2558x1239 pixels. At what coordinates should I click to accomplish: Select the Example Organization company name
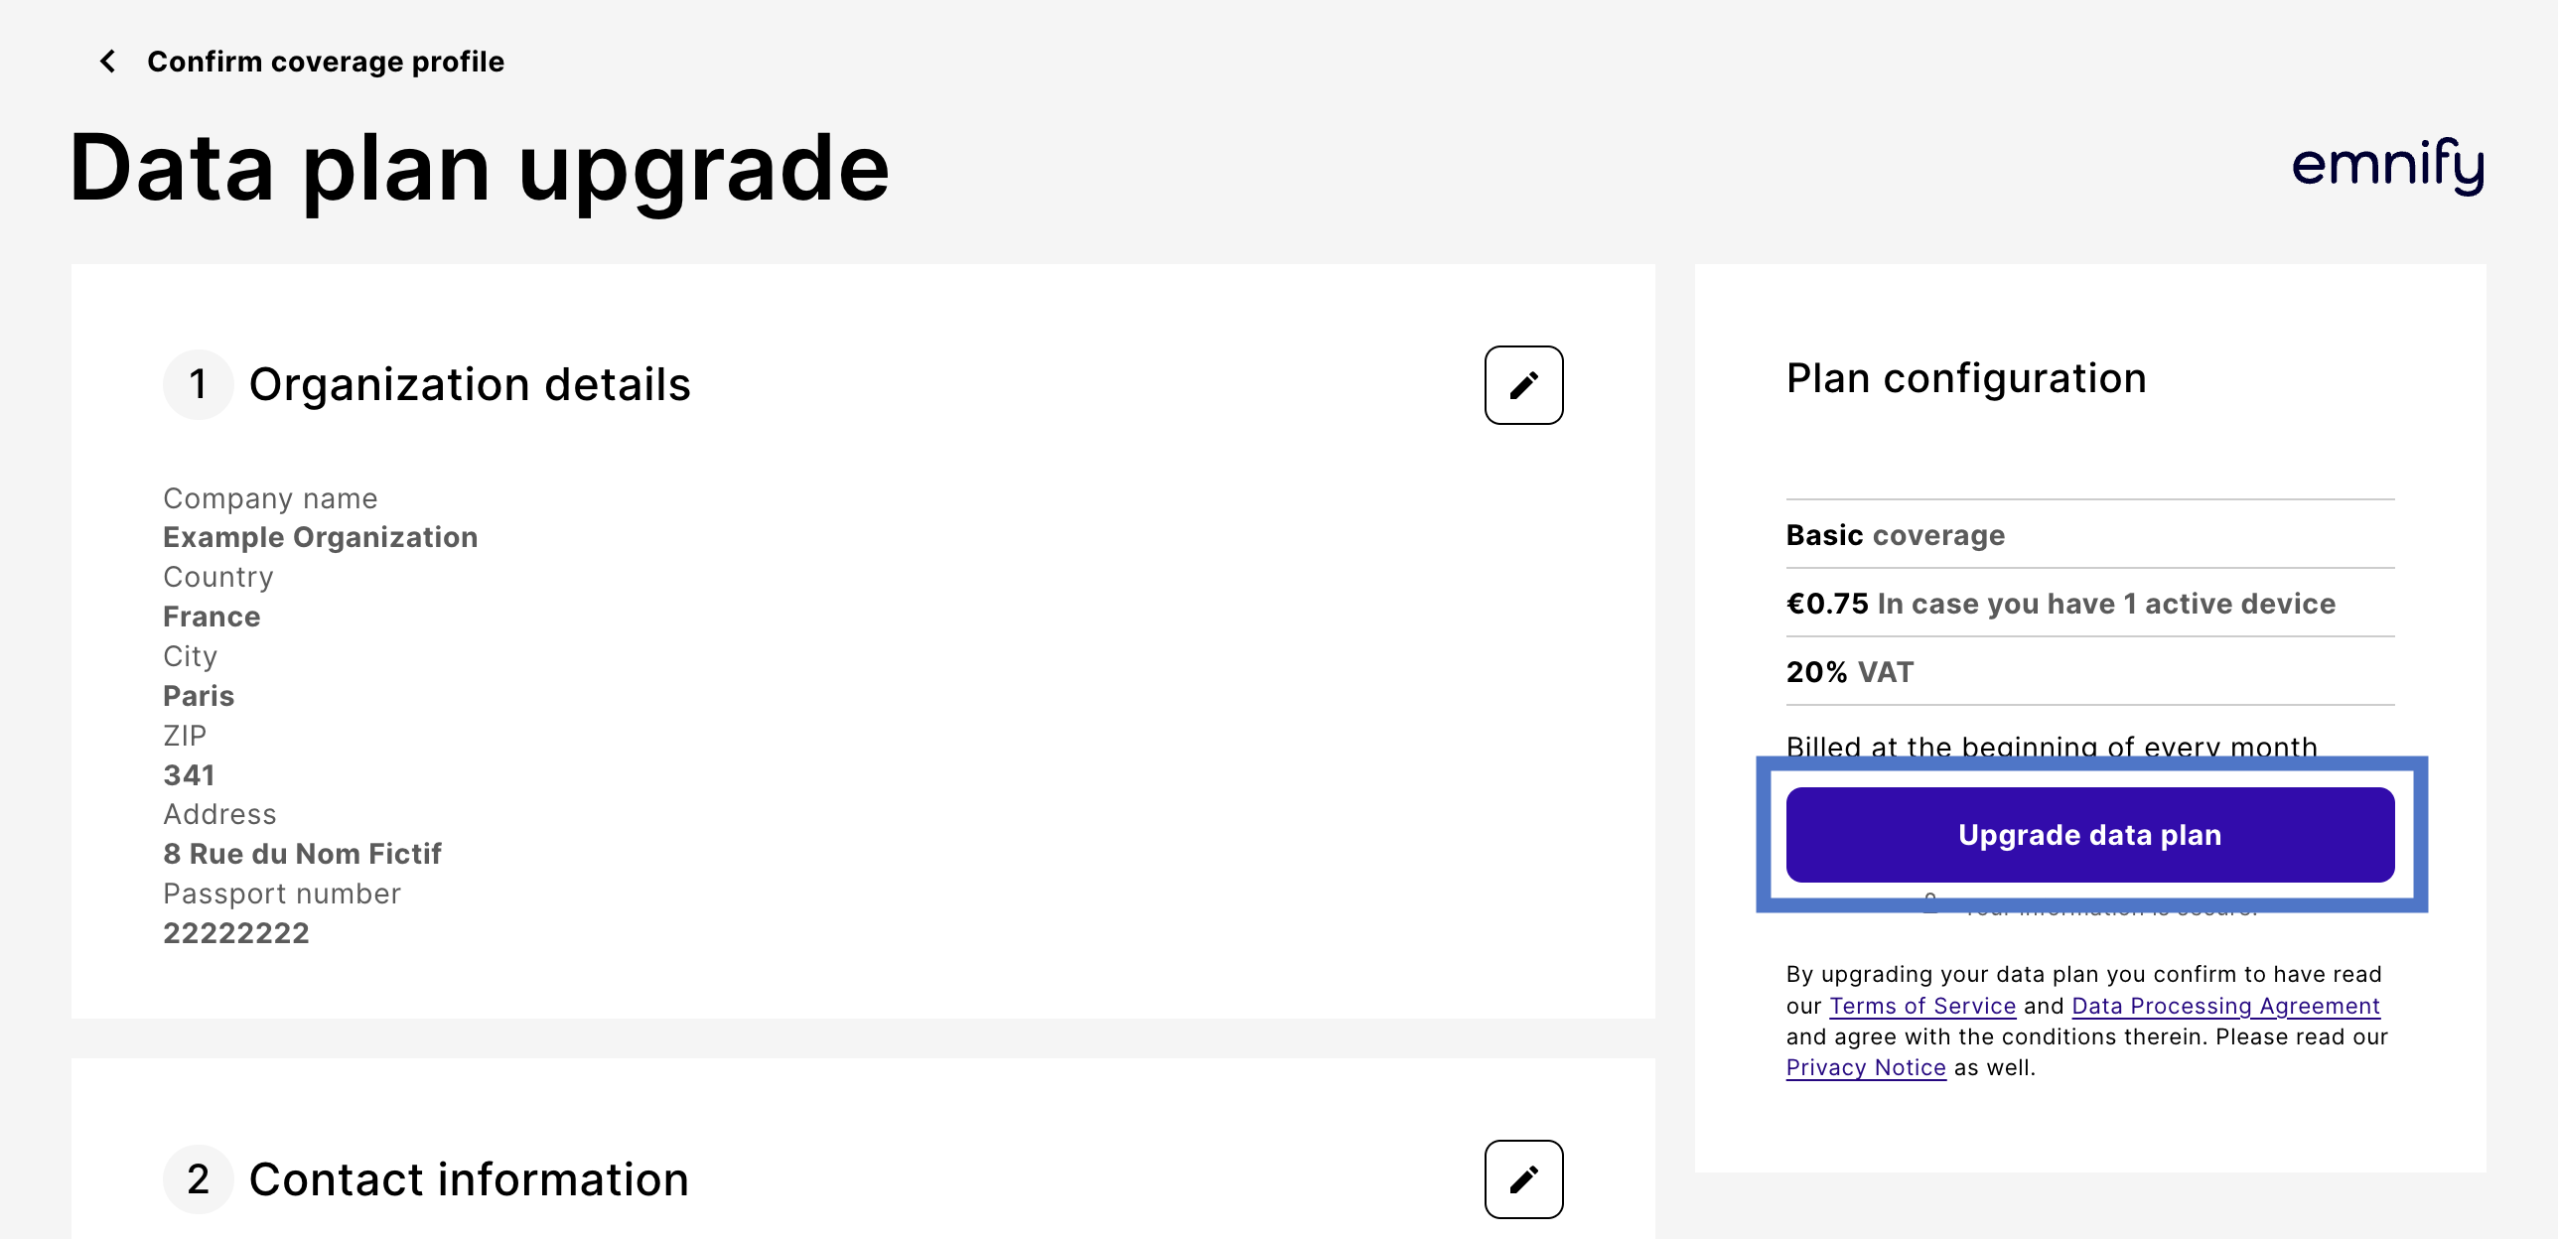pos(320,537)
